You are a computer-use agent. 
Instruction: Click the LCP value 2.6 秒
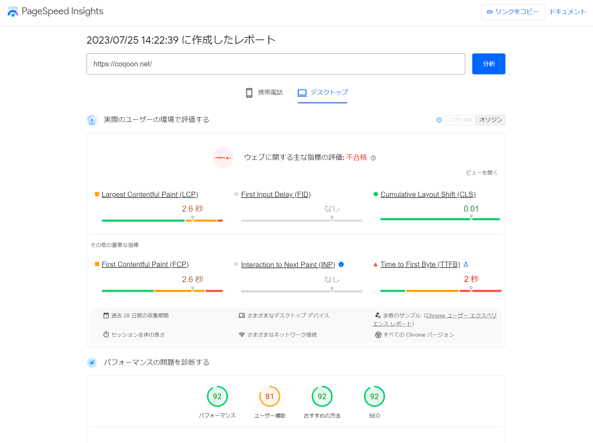click(192, 209)
